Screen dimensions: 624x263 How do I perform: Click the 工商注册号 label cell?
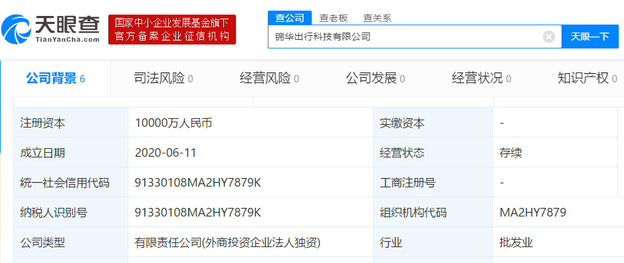pos(433,183)
